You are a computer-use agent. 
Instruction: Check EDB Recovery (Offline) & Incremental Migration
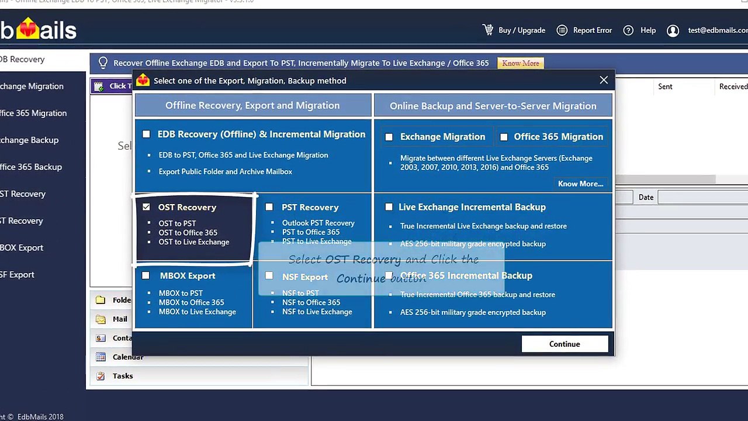(146, 134)
